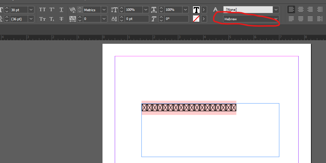Click the vertical scale 100% field
This screenshot has width=326, height=163.
pos(134,10)
